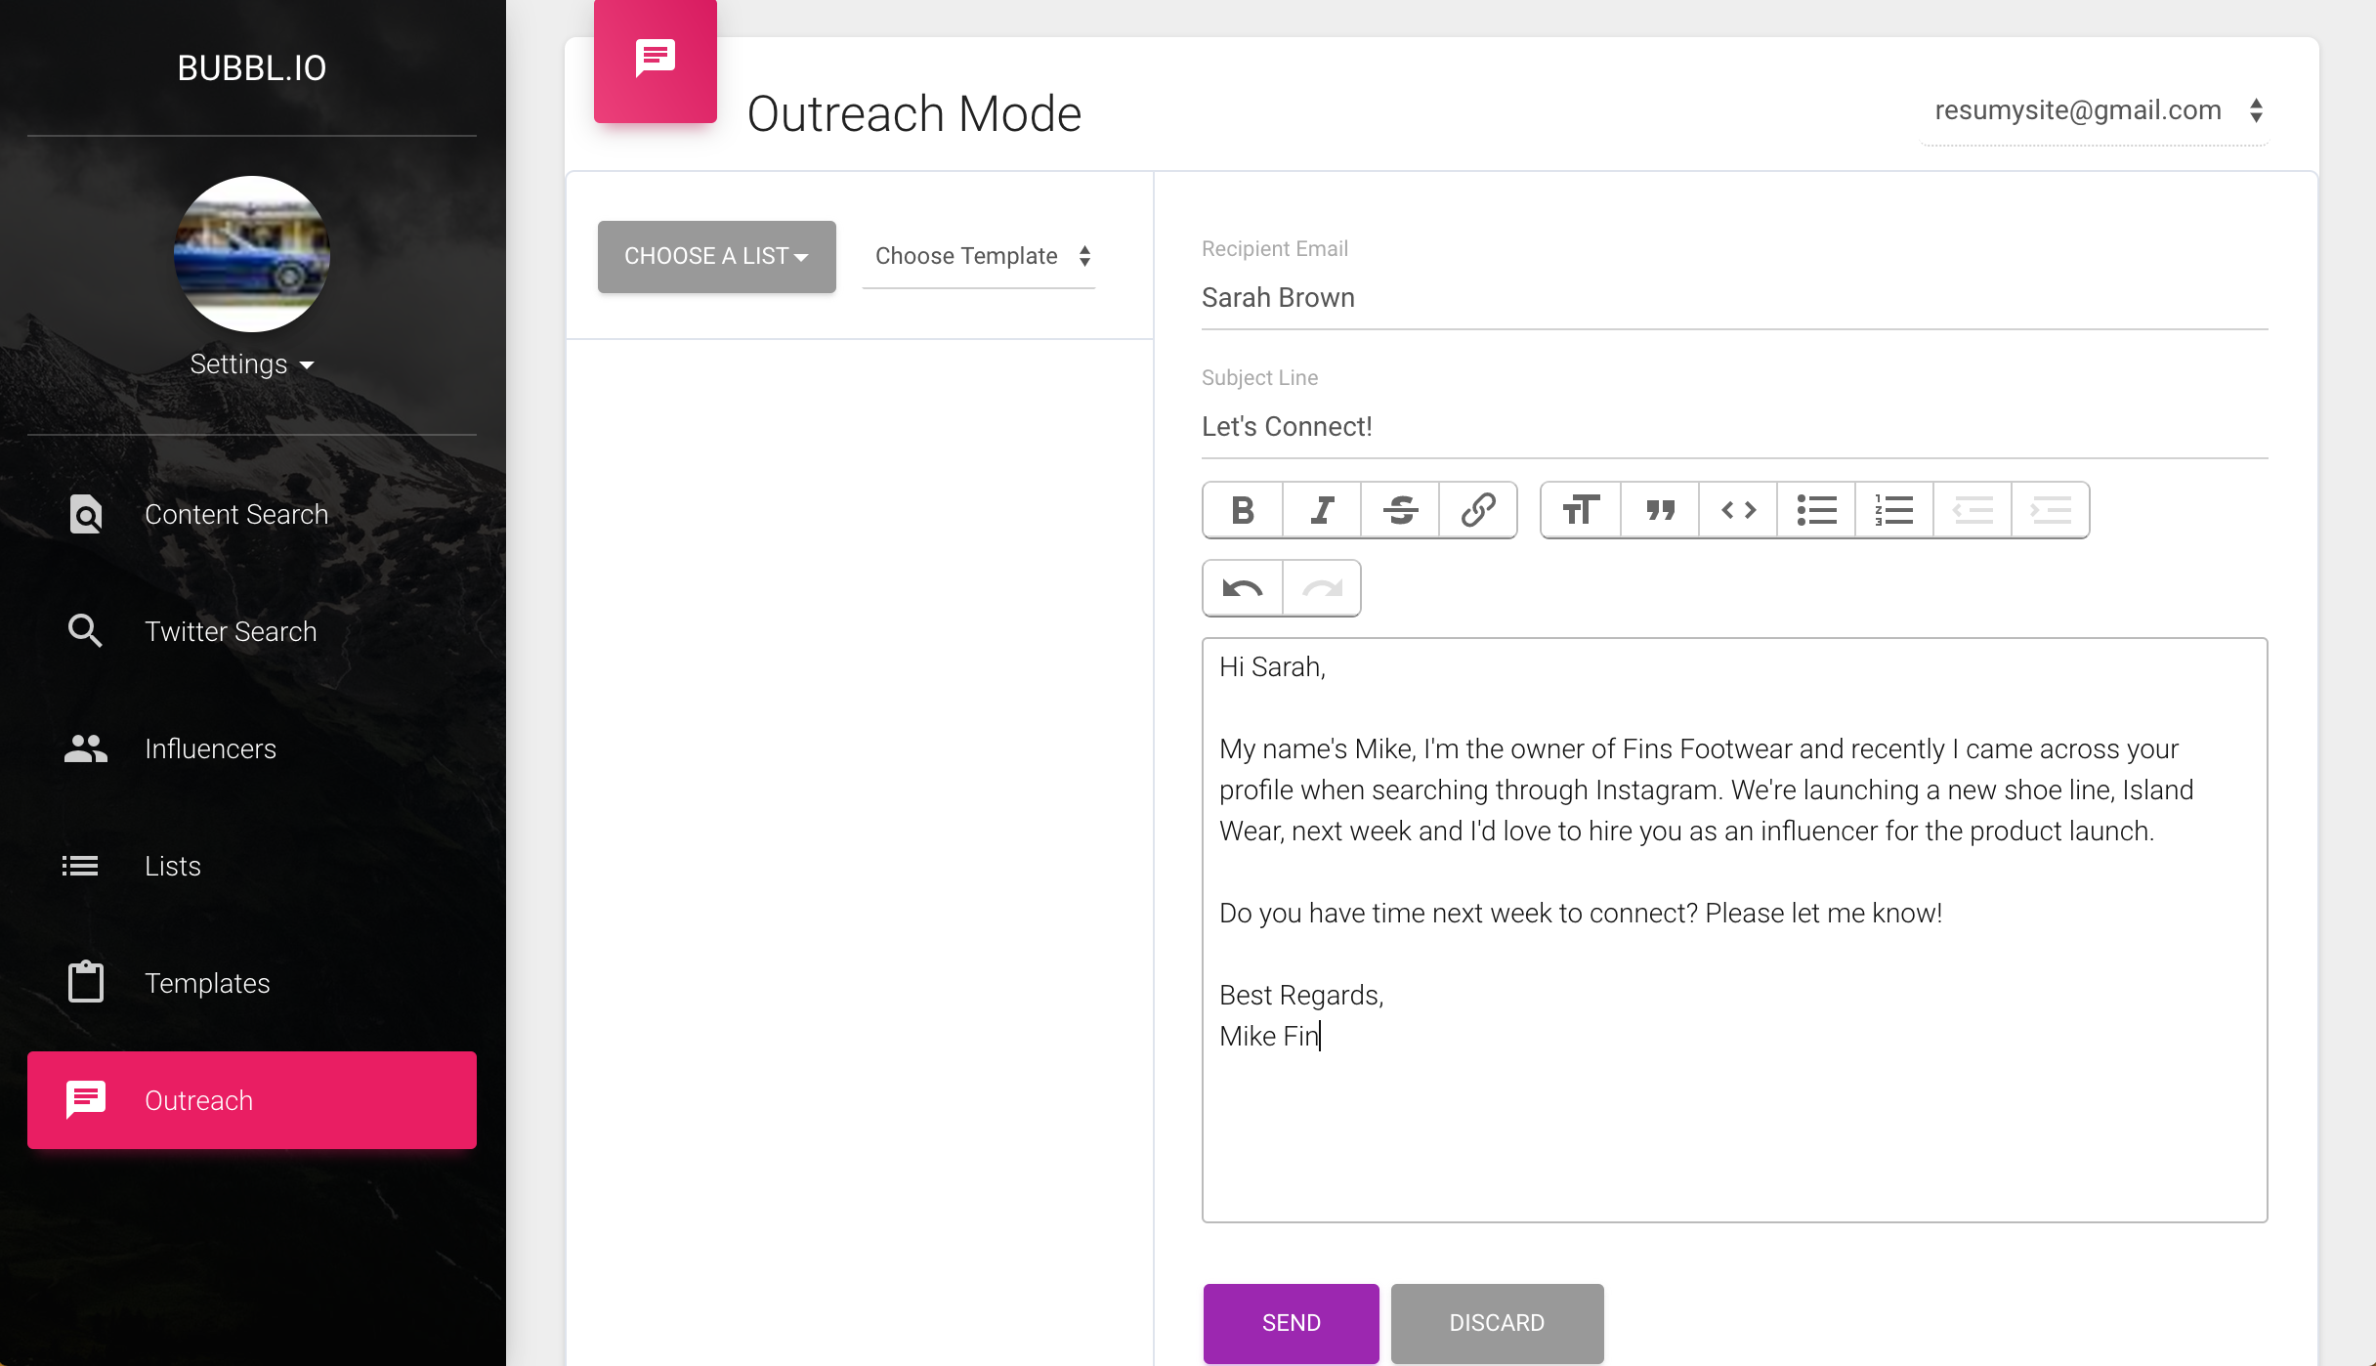Screen dimensions: 2376x1366
Task: Send the outreach email
Action: (x=1291, y=1322)
